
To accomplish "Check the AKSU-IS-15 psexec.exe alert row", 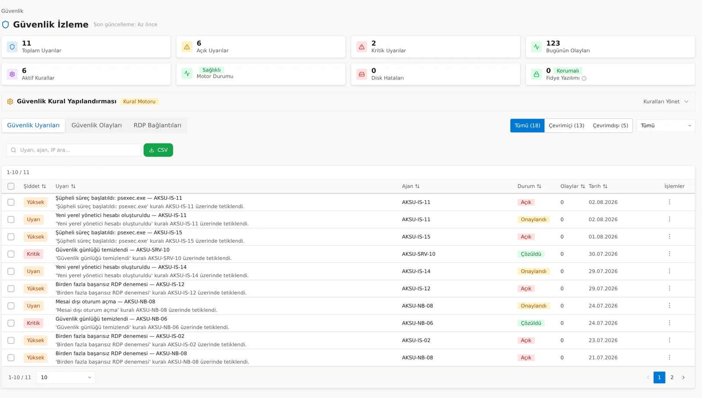I will coord(11,237).
